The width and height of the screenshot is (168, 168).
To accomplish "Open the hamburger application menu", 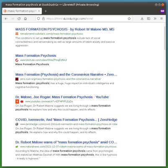I will point(161,18).
